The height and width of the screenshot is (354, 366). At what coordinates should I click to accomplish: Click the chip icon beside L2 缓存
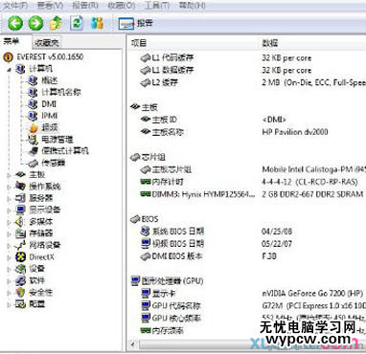coord(146,83)
